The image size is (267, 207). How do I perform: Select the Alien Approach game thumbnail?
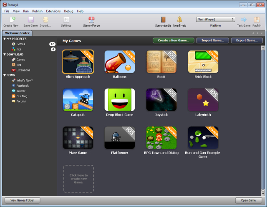coord(78,62)
